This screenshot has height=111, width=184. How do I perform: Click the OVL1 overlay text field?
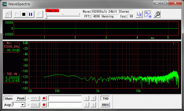(x=65, y=98)
